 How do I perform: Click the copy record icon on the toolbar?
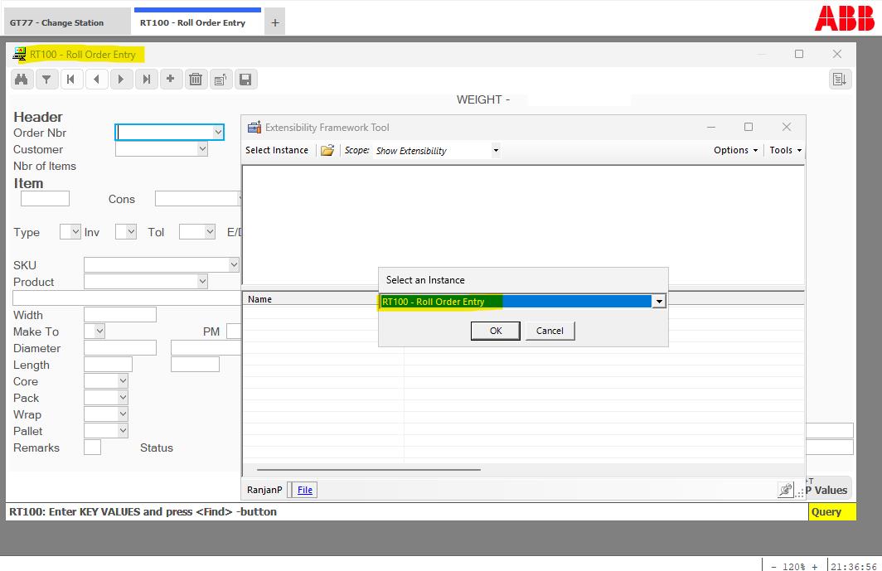[220, 79]
